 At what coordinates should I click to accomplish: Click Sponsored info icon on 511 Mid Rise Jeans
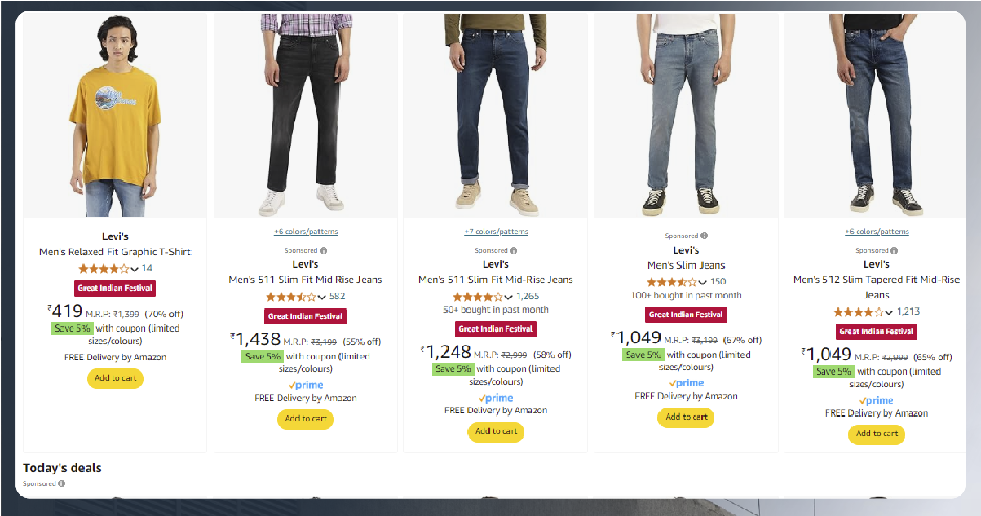[324, 250]
